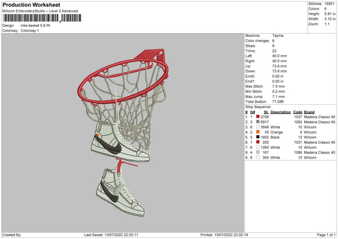Click the white swatch in stop row 3
Viewport: 338px width, 239px height.
pos(258,127)
